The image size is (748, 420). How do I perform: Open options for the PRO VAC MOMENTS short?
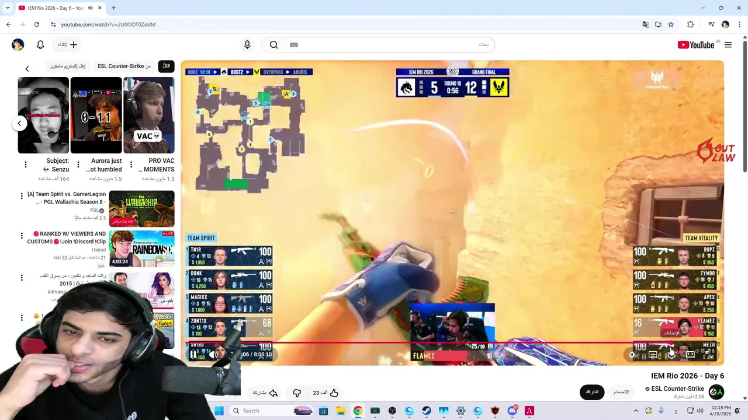(x=131, y=164)
